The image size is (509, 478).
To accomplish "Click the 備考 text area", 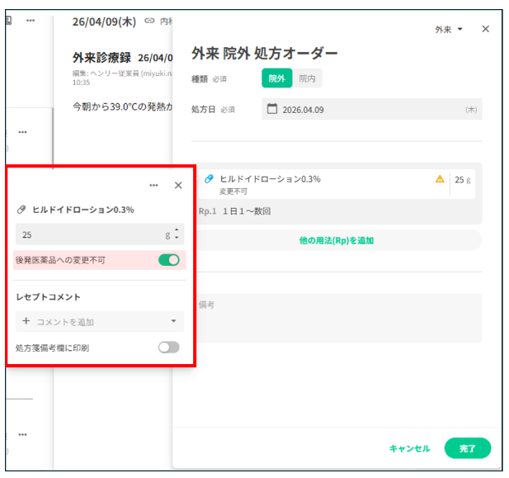I will point(337,319).
